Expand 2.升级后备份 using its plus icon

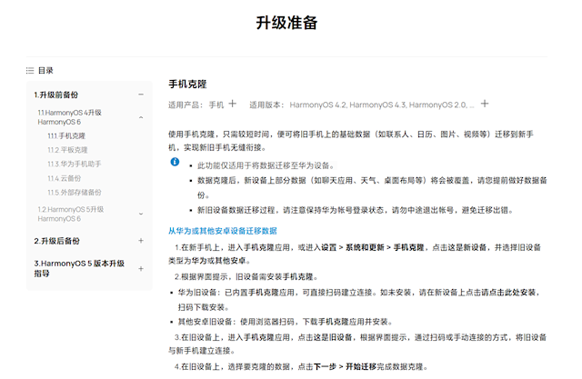click(x=141, y=241)
